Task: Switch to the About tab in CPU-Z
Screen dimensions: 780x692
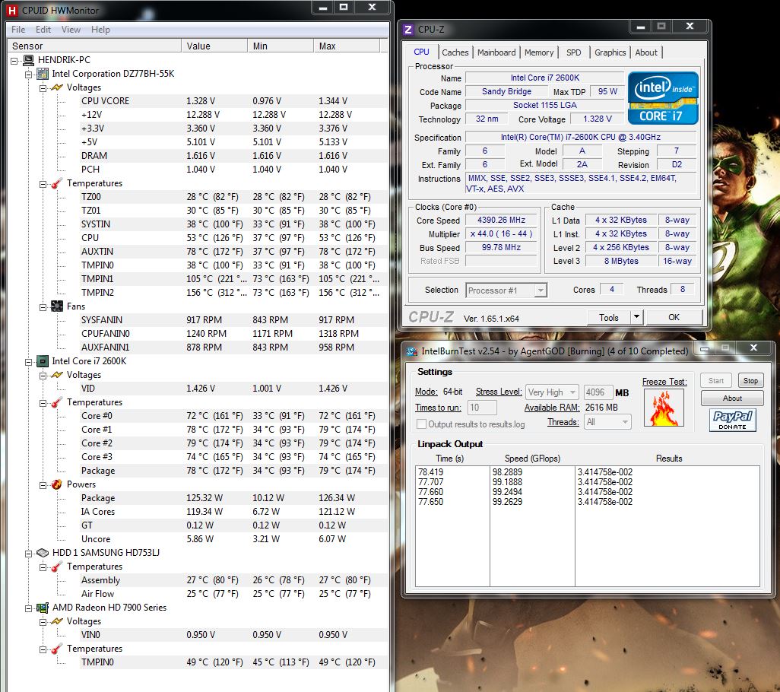Action: (645, 52)
